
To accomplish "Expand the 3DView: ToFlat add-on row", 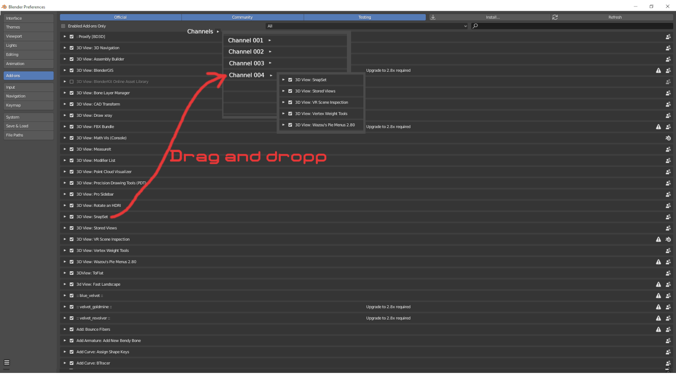I will click(65, 273).
